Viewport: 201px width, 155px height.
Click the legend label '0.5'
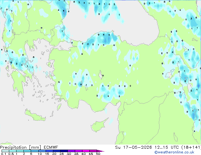tap(11, 154)
